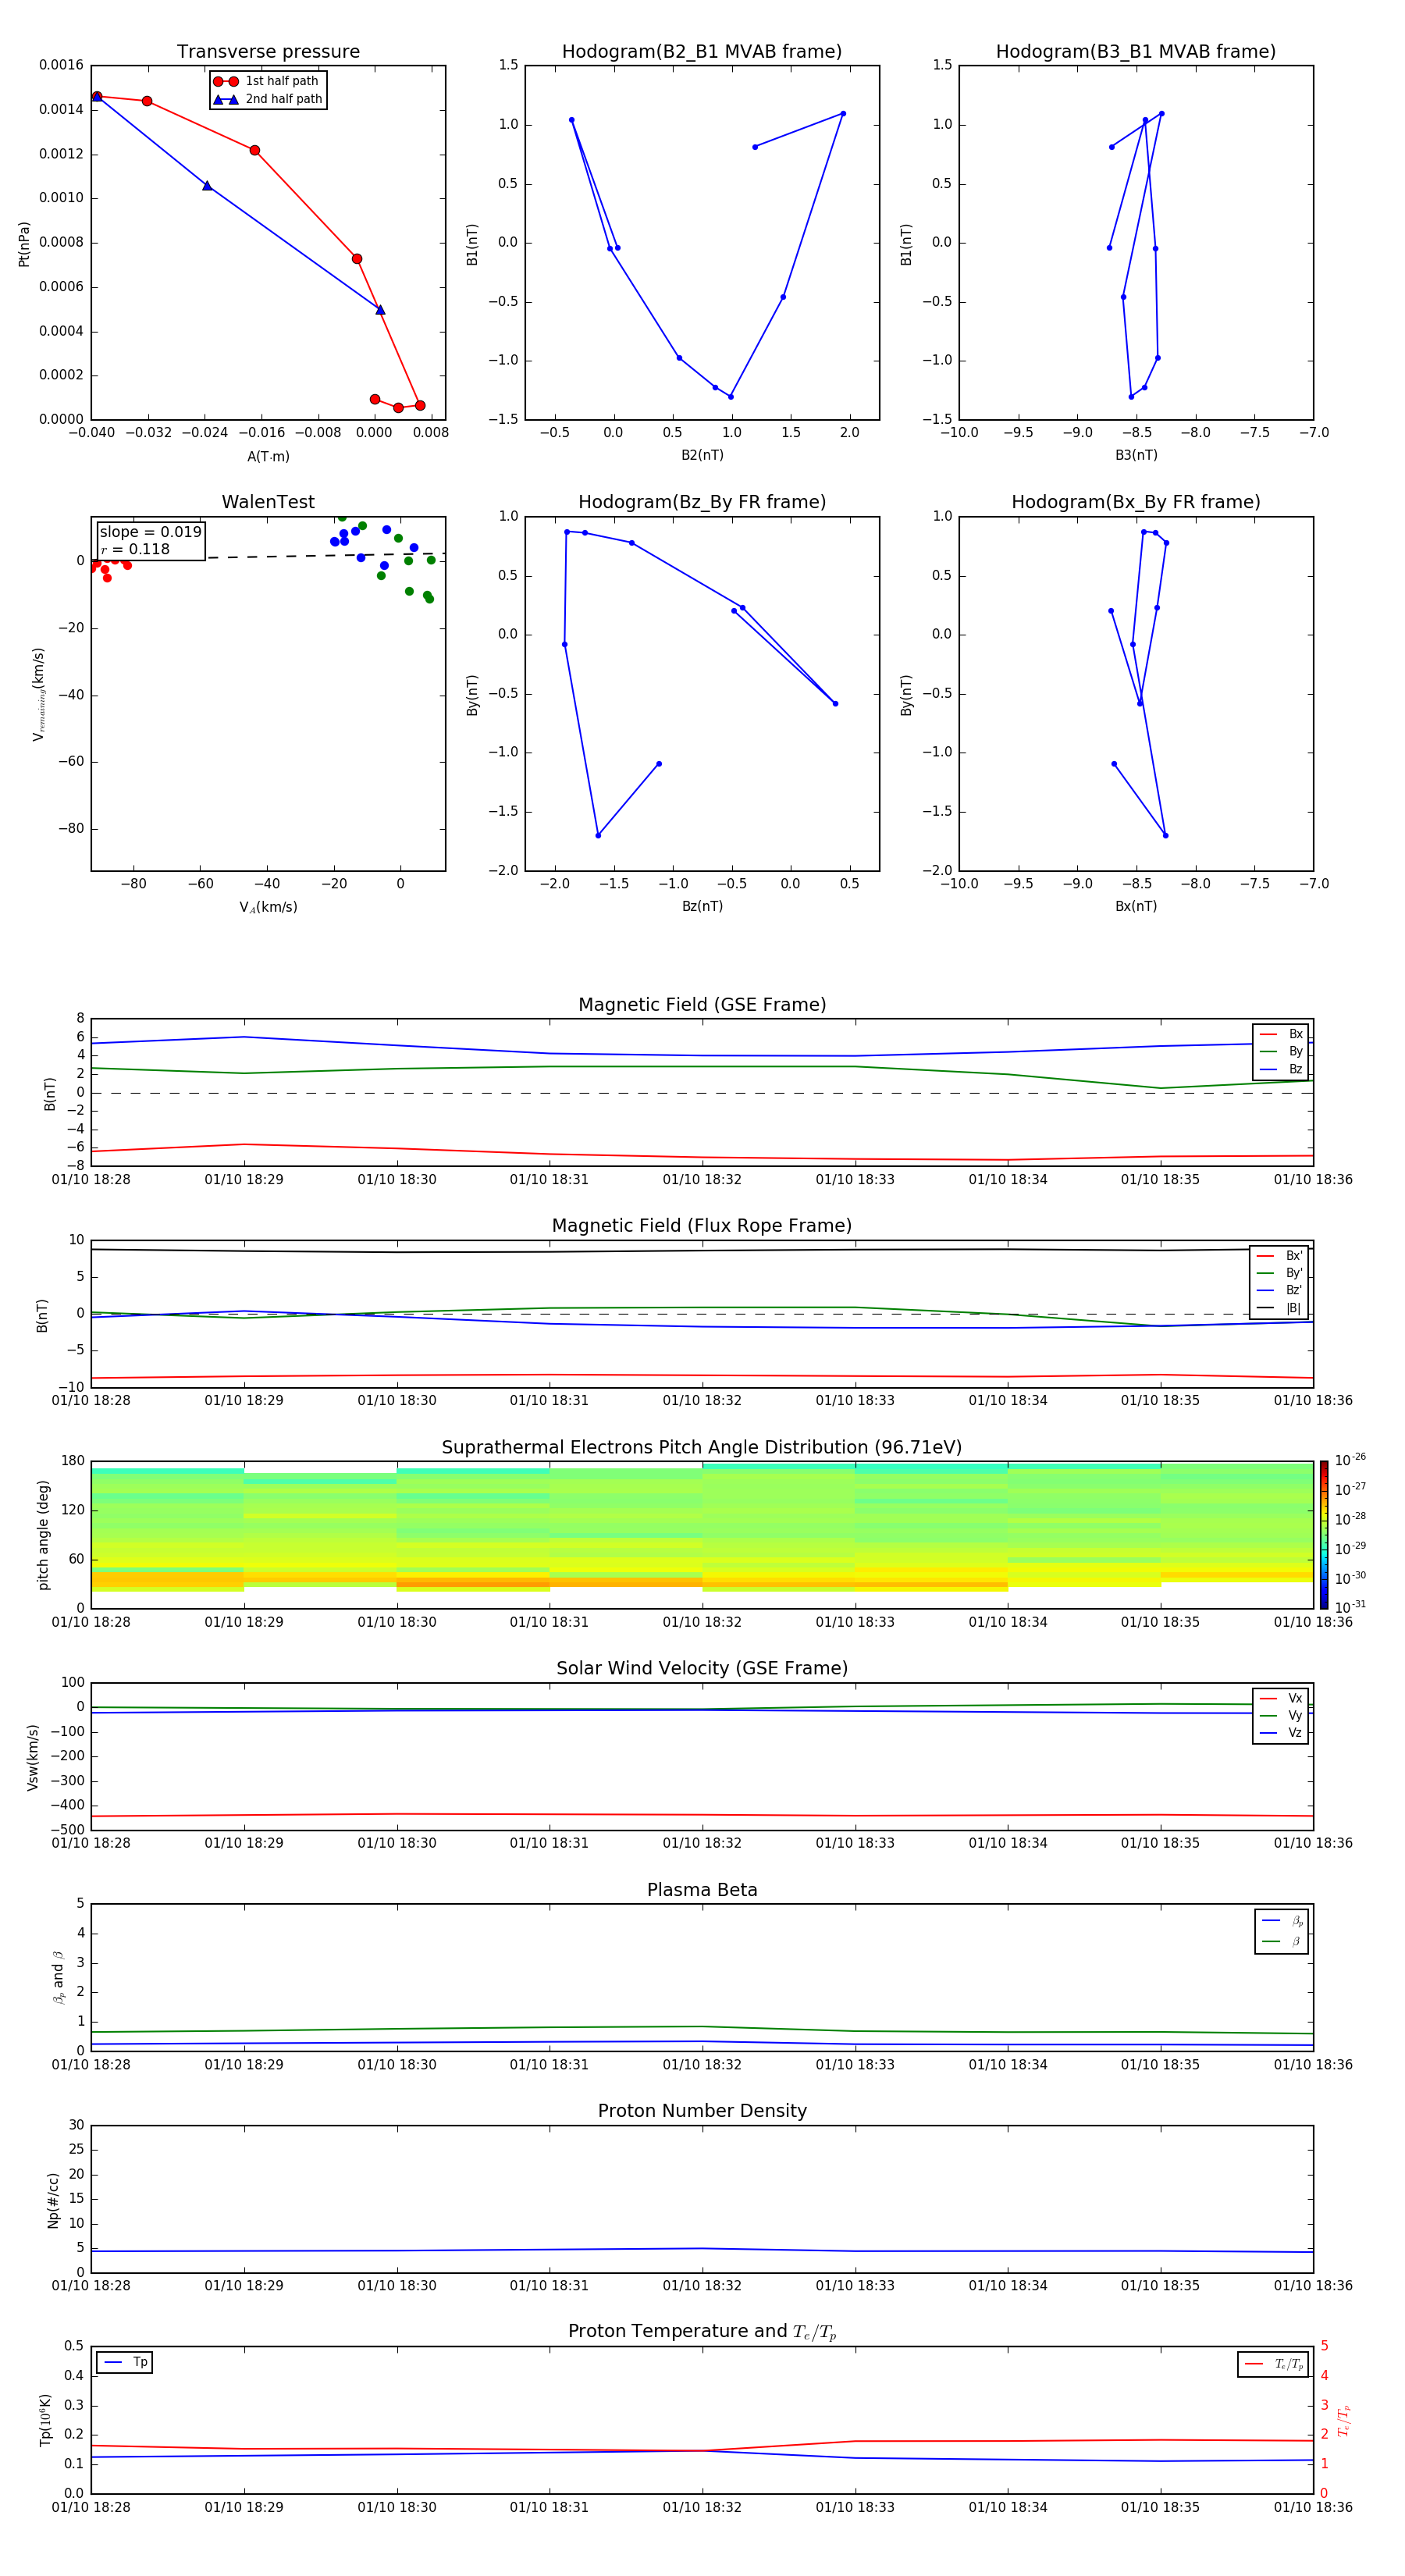The image size is (1405, 2576).
Task: Click the Vx entry in velocity legend
Action: [1281, 1698]
